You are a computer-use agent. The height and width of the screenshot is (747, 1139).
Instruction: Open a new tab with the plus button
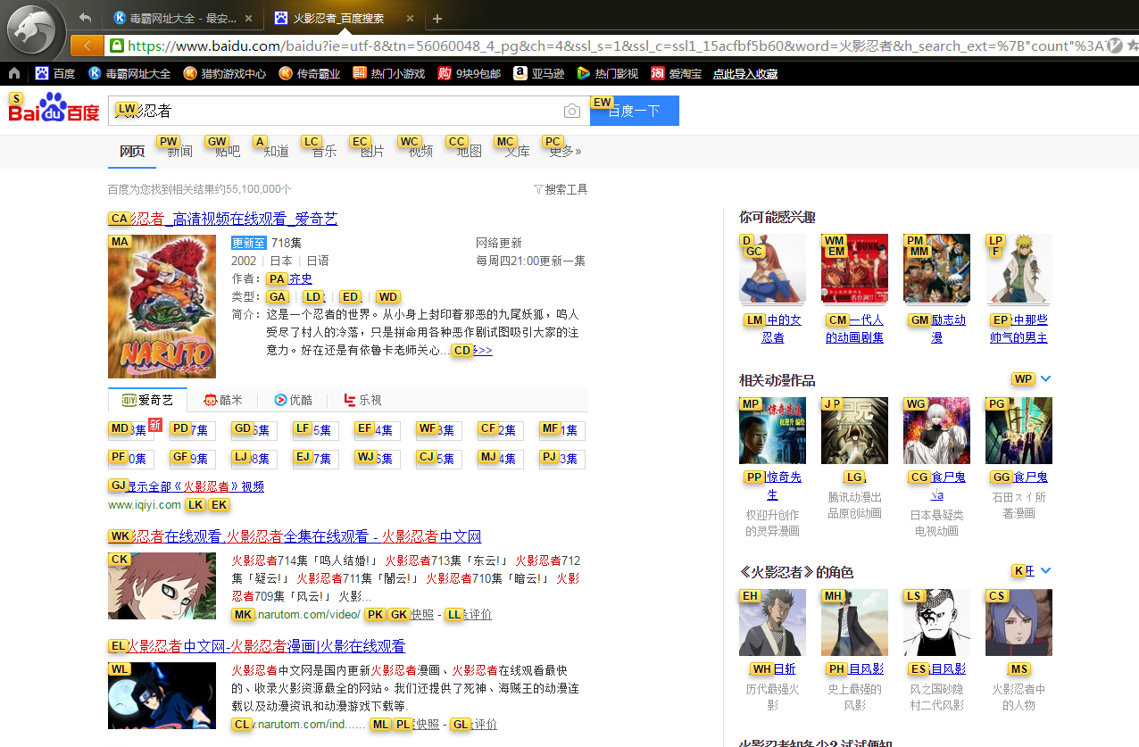(x=437, y=19)
